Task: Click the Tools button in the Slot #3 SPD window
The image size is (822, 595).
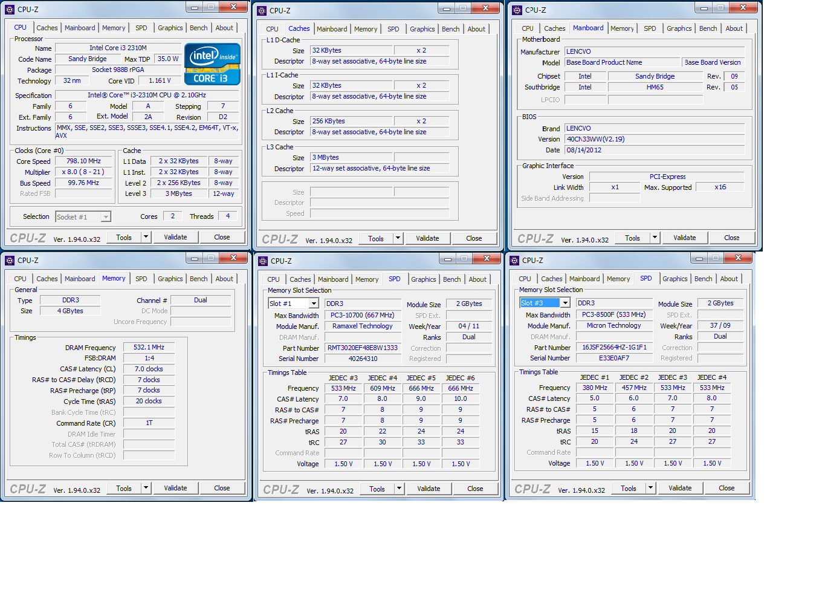Action: [629, 488]
